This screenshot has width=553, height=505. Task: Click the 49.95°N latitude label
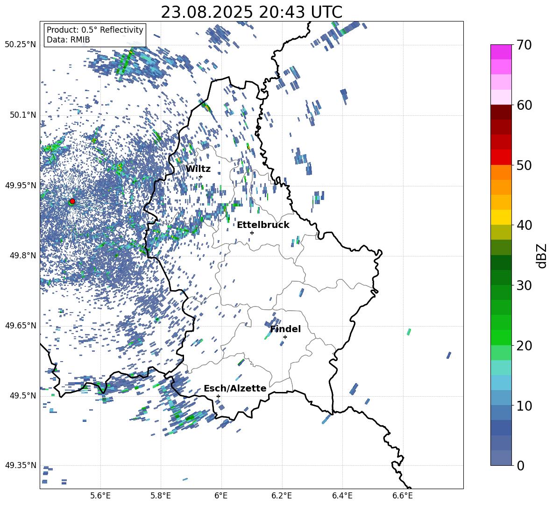[21, 185]
